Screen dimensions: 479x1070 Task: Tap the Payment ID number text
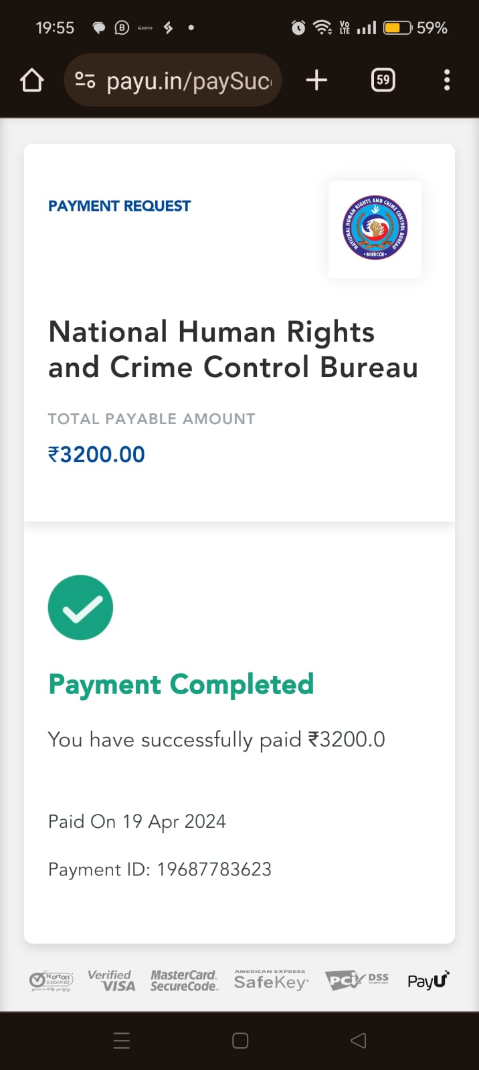click(214, 869)
